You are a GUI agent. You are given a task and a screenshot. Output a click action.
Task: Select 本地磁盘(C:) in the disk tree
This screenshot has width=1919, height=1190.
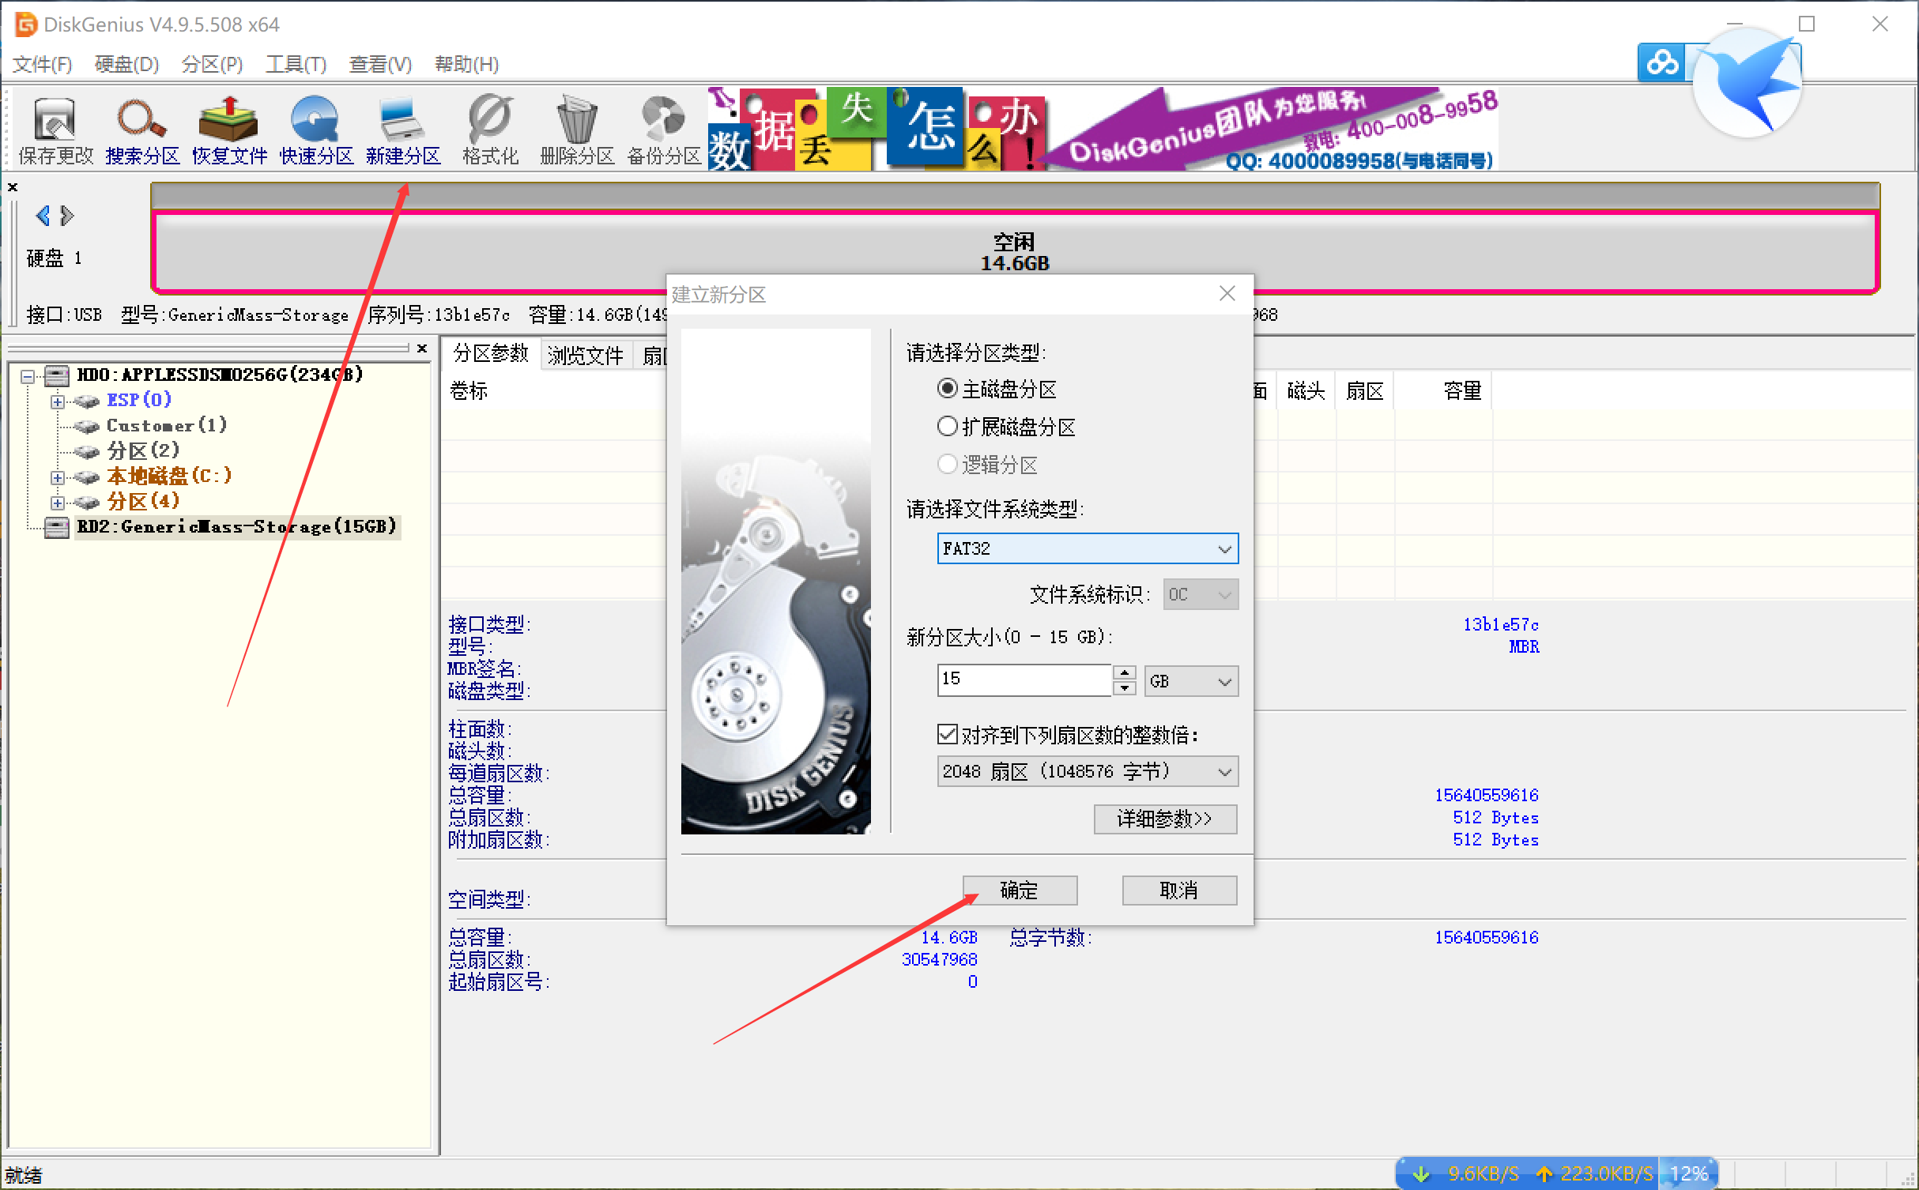point(169,476)
